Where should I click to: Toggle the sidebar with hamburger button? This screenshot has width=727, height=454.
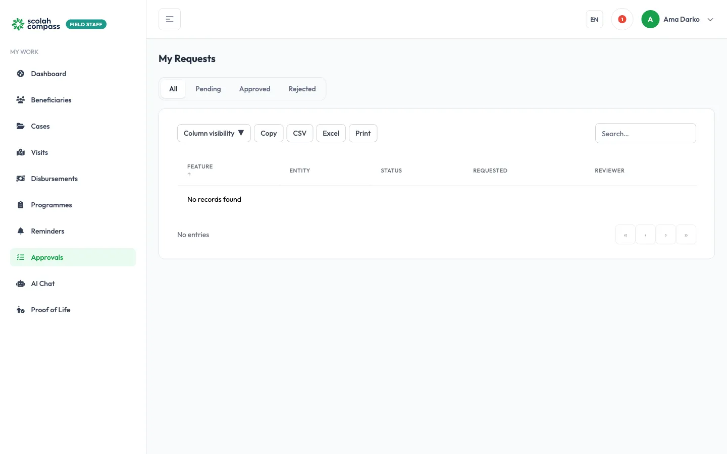(170, 19)
